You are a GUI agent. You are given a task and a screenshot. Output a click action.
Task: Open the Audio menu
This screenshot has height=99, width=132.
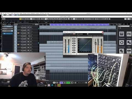coord(12,13)
